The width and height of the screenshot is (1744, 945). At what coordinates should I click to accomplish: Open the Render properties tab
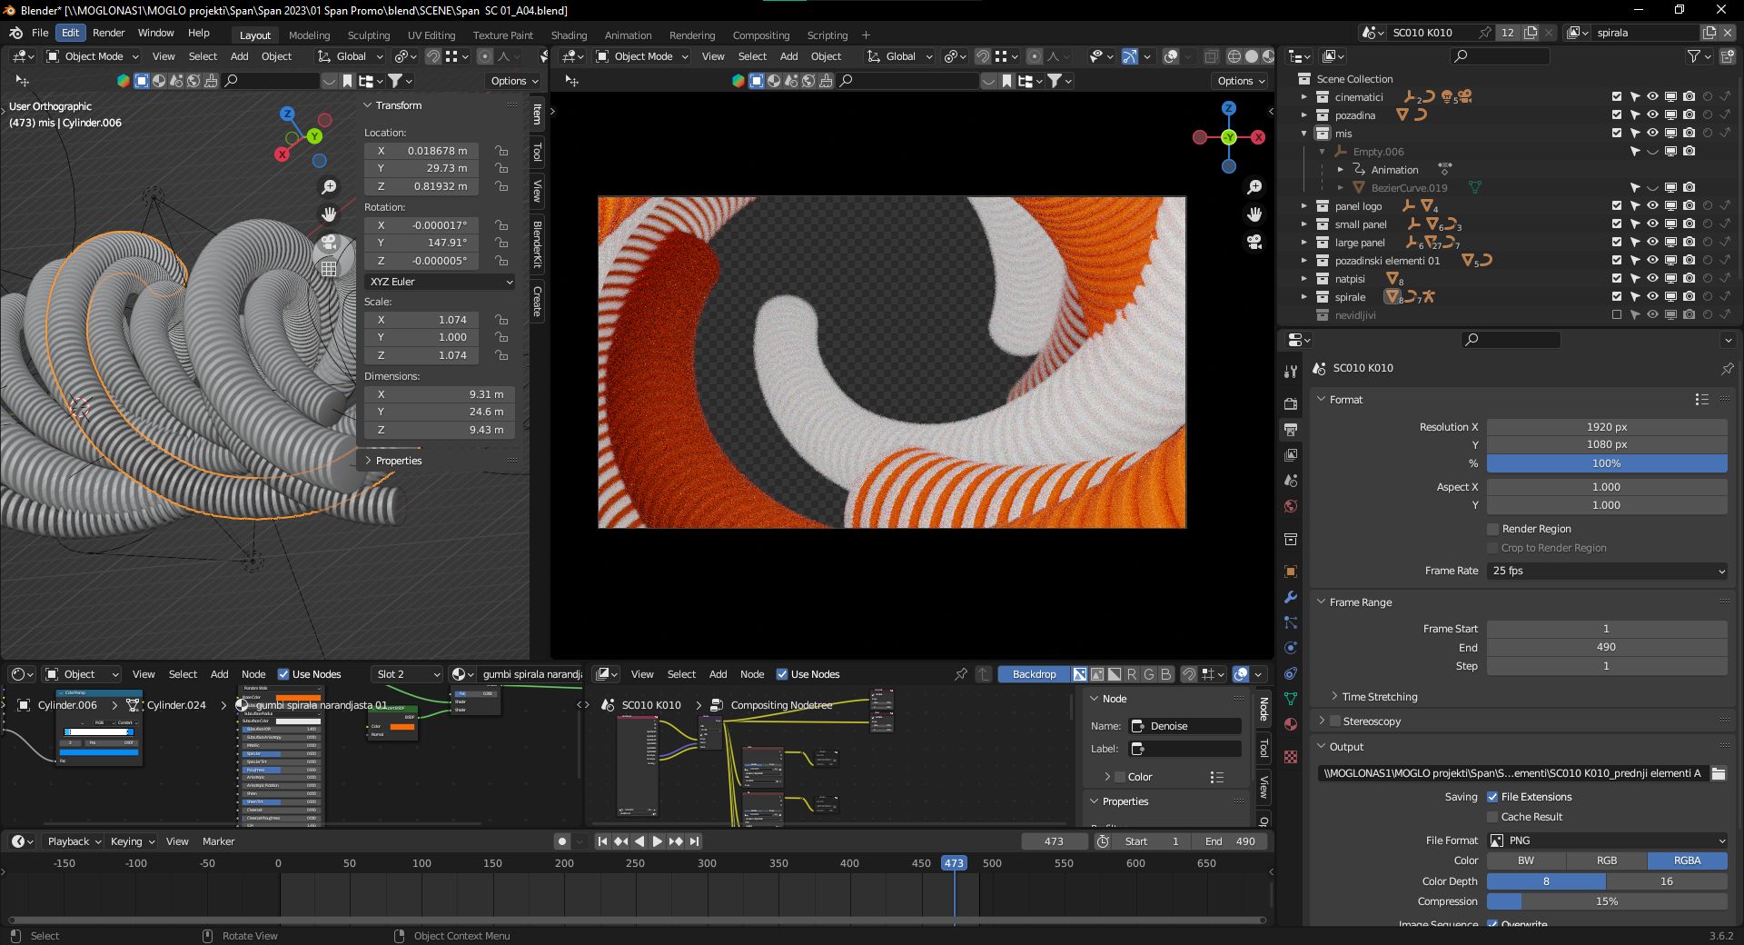click(x=1291, y=403)
